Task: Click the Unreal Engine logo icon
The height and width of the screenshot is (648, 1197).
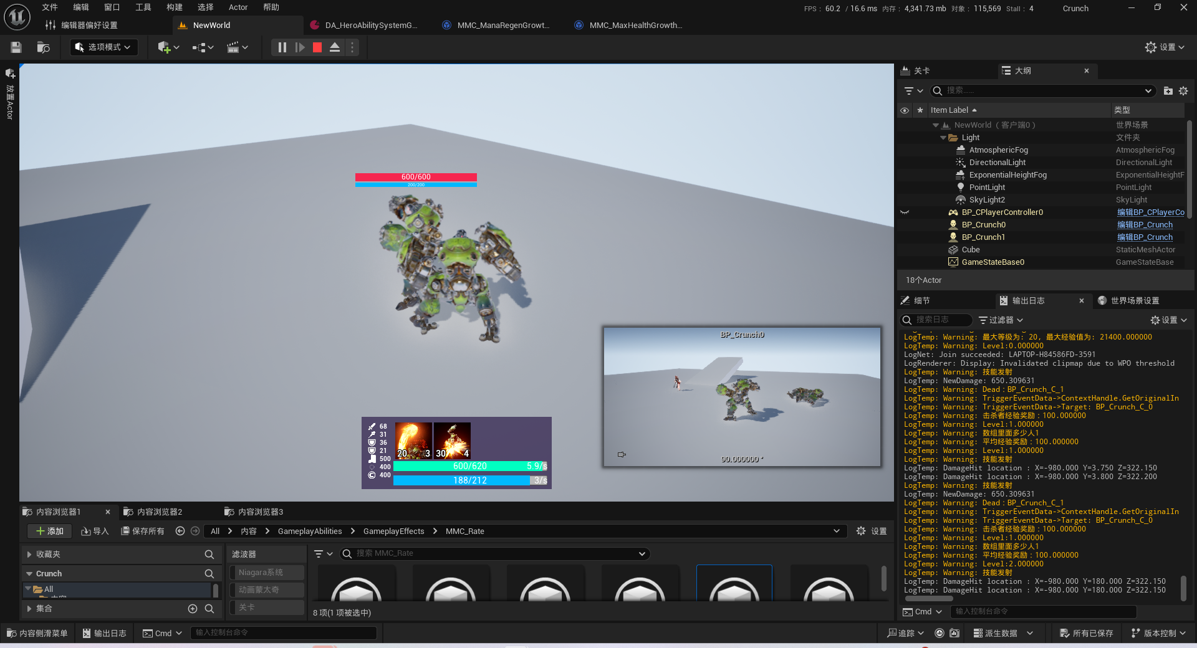Action: point(17,17)
